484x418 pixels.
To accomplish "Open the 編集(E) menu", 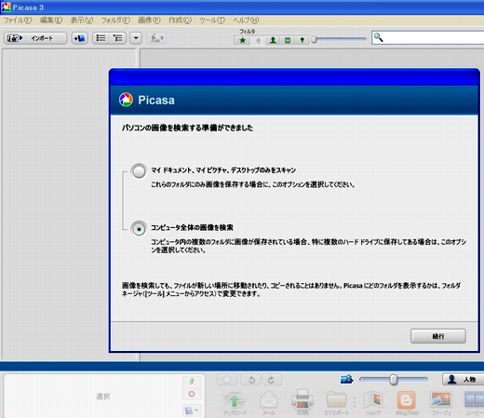I will pos(51,20).
